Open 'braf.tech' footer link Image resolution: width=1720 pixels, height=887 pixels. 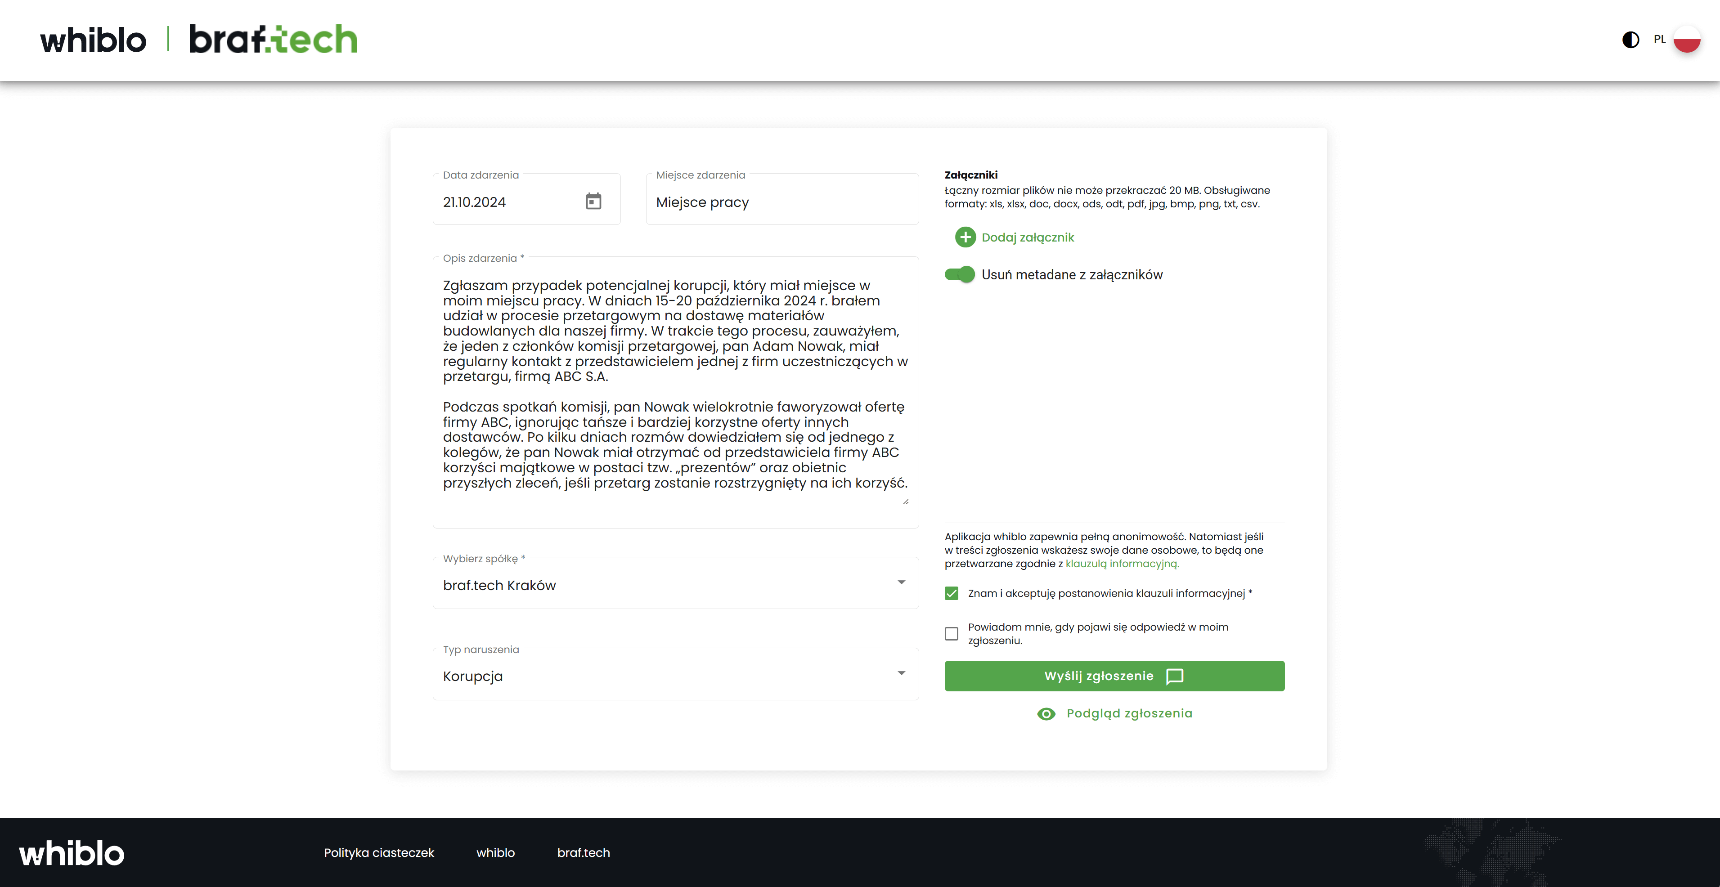click(584, 852)
